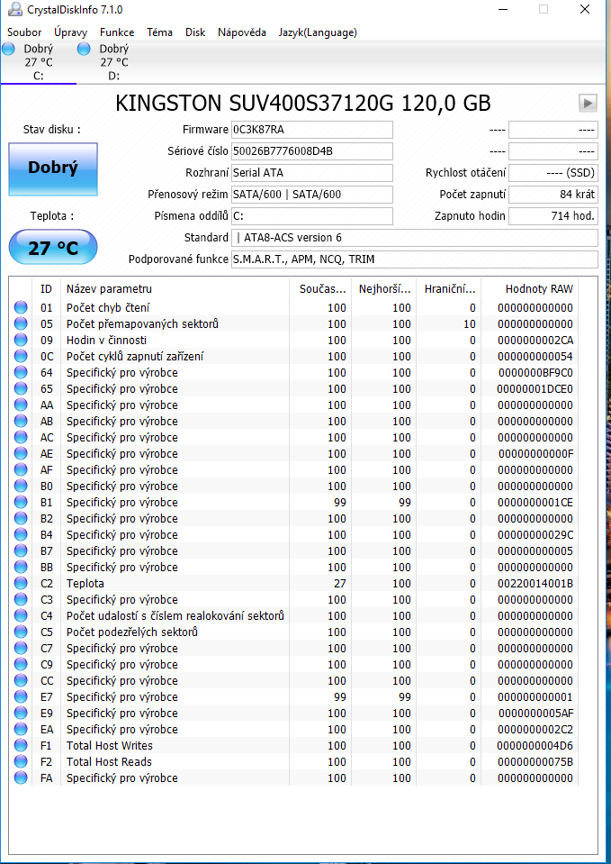The width and height of the screenshot is (611, 864).
Task: Click the ID column header
Action: (x=46, y=288)
